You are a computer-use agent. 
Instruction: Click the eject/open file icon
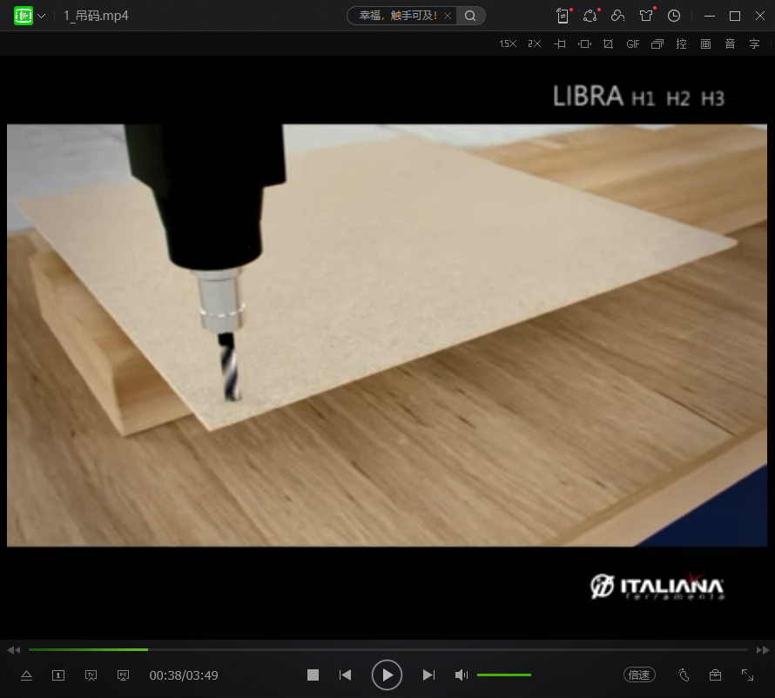tap(27, 675)
